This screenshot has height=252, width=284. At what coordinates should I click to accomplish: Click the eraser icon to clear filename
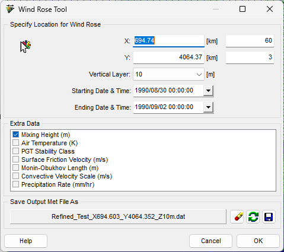tap(237, 217)
